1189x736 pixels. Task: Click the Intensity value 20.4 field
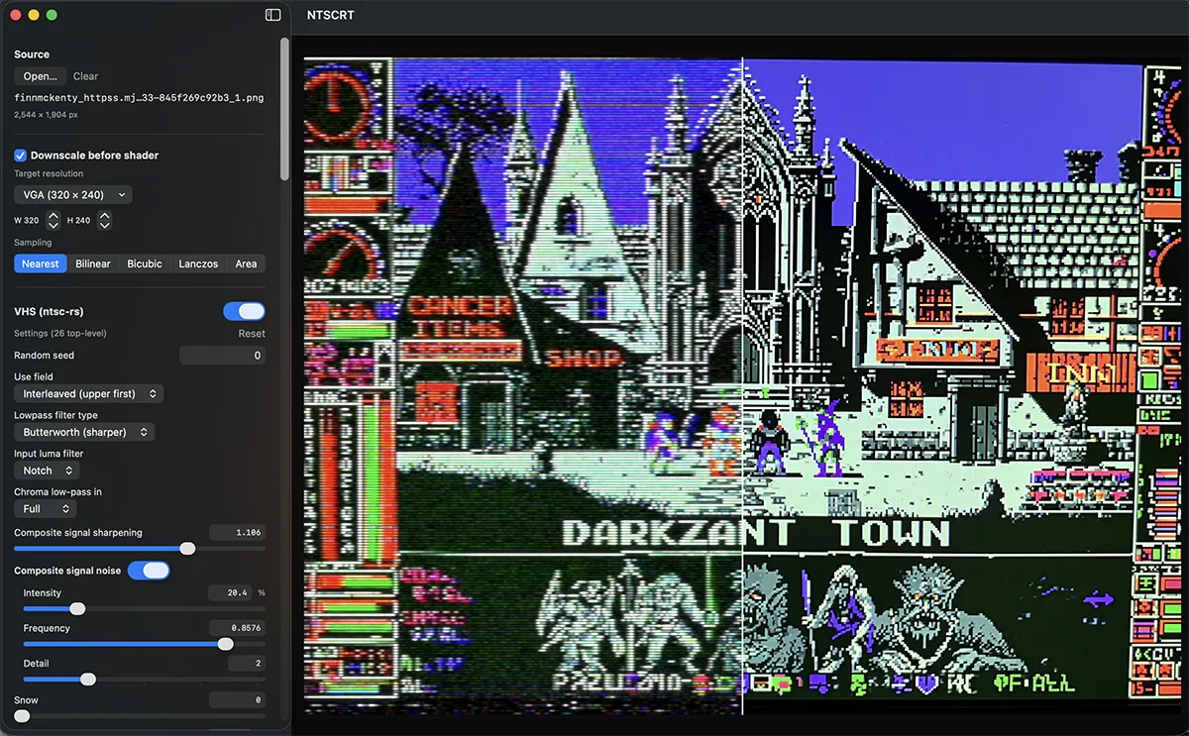232,592
